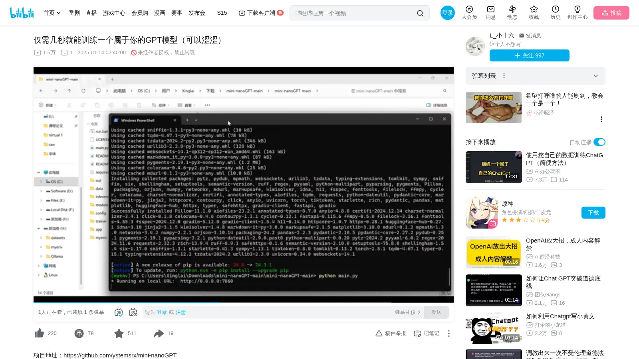Open 赛事 in the nav bar

tap(177, 13)
